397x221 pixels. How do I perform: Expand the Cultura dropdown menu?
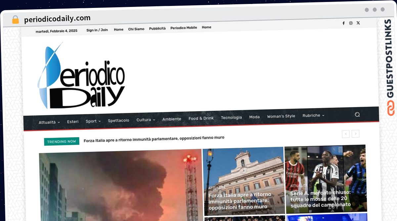tap(146, 120)
